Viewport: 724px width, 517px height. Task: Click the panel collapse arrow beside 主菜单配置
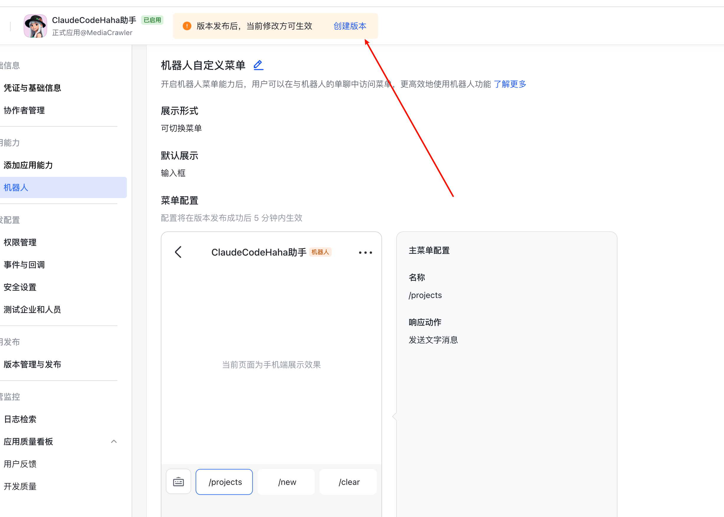pos(394,416)
